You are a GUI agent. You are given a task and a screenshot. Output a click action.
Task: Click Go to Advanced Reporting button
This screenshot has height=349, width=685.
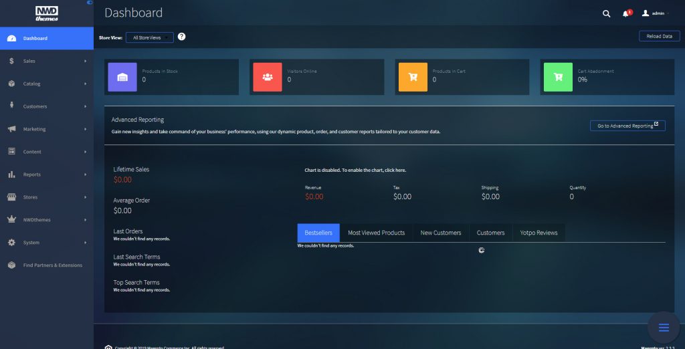(627, 126)
